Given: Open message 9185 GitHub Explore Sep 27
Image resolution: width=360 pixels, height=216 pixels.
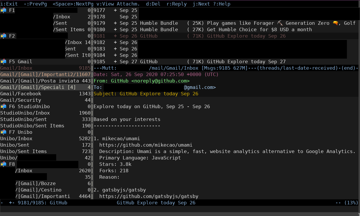Looking at the screenshot, I should 226,62.
